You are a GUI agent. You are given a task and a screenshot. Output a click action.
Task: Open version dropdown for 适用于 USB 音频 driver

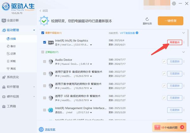[x=91, y=101]
